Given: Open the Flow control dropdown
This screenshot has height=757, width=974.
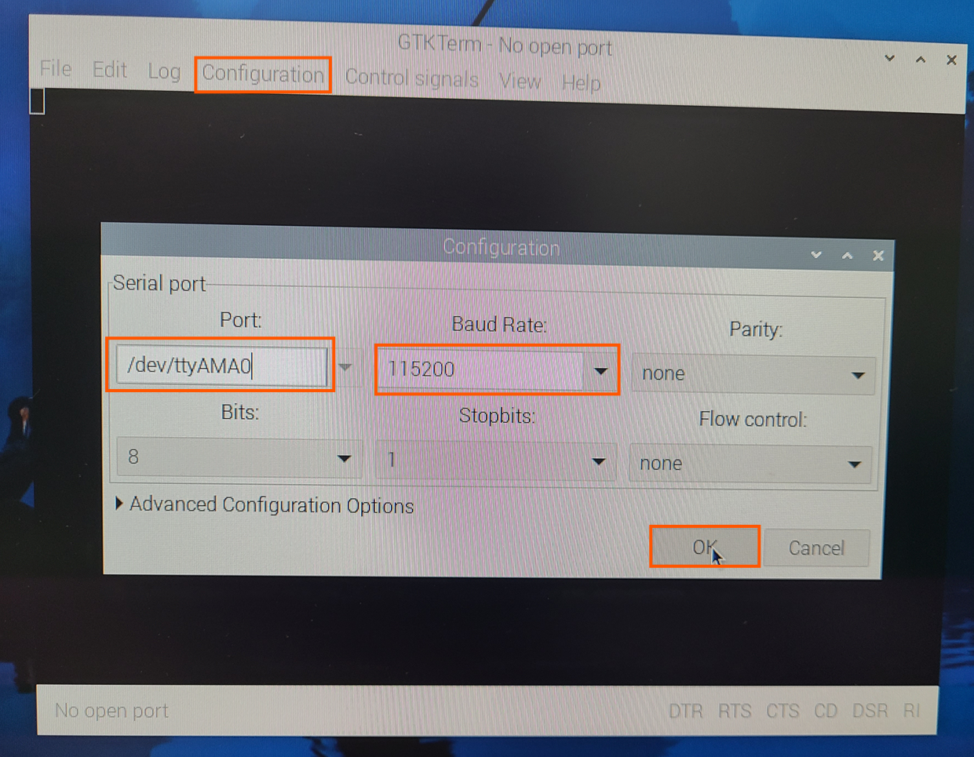Looking at the screenshot, I should coord(751,464).
